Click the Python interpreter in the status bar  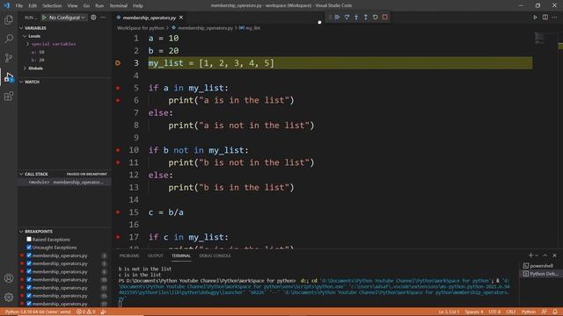38,312
